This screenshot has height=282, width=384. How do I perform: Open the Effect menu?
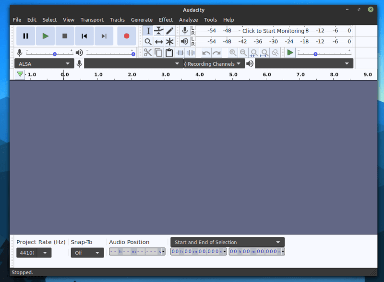tap(166, 20)
